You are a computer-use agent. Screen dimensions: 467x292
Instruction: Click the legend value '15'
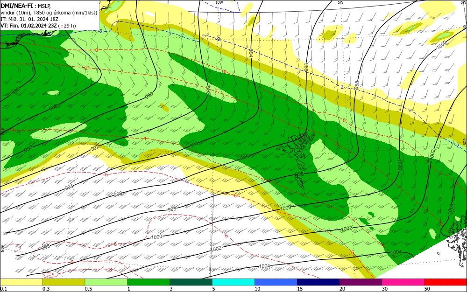point(300,289)
